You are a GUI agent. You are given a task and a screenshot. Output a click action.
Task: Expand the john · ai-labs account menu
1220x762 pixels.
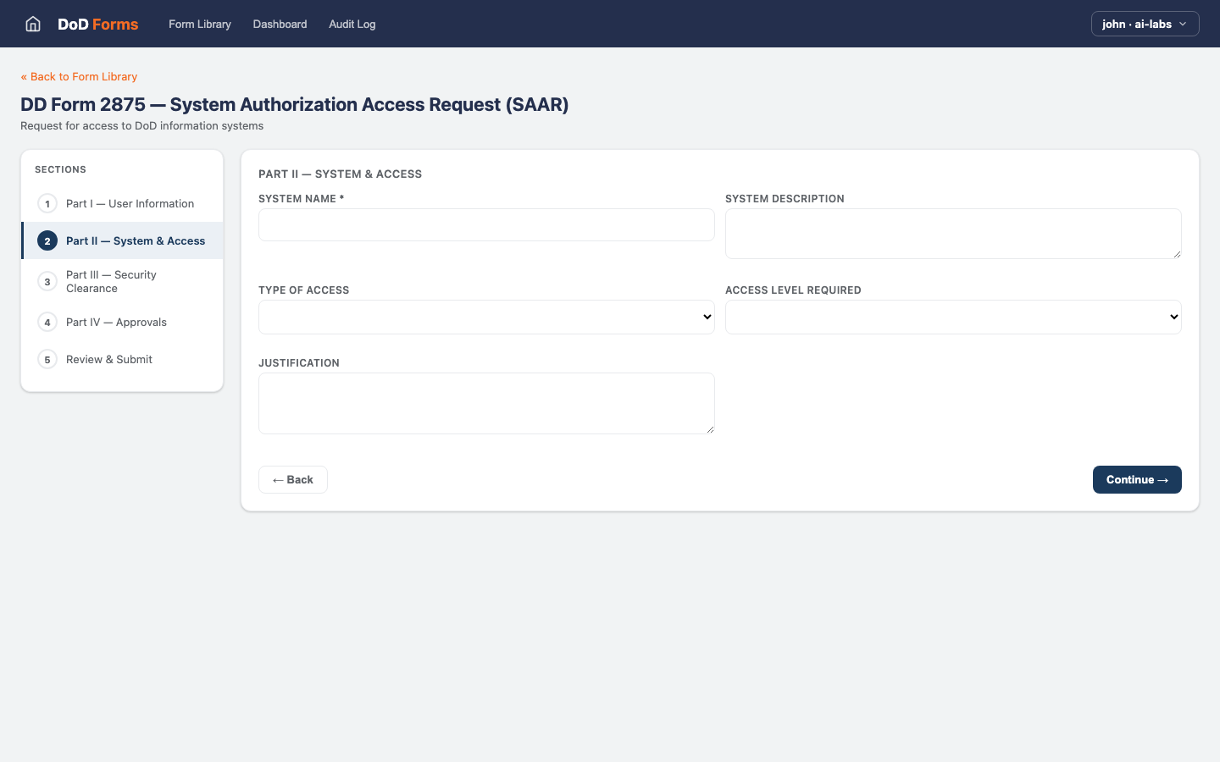coord(1145,24)
